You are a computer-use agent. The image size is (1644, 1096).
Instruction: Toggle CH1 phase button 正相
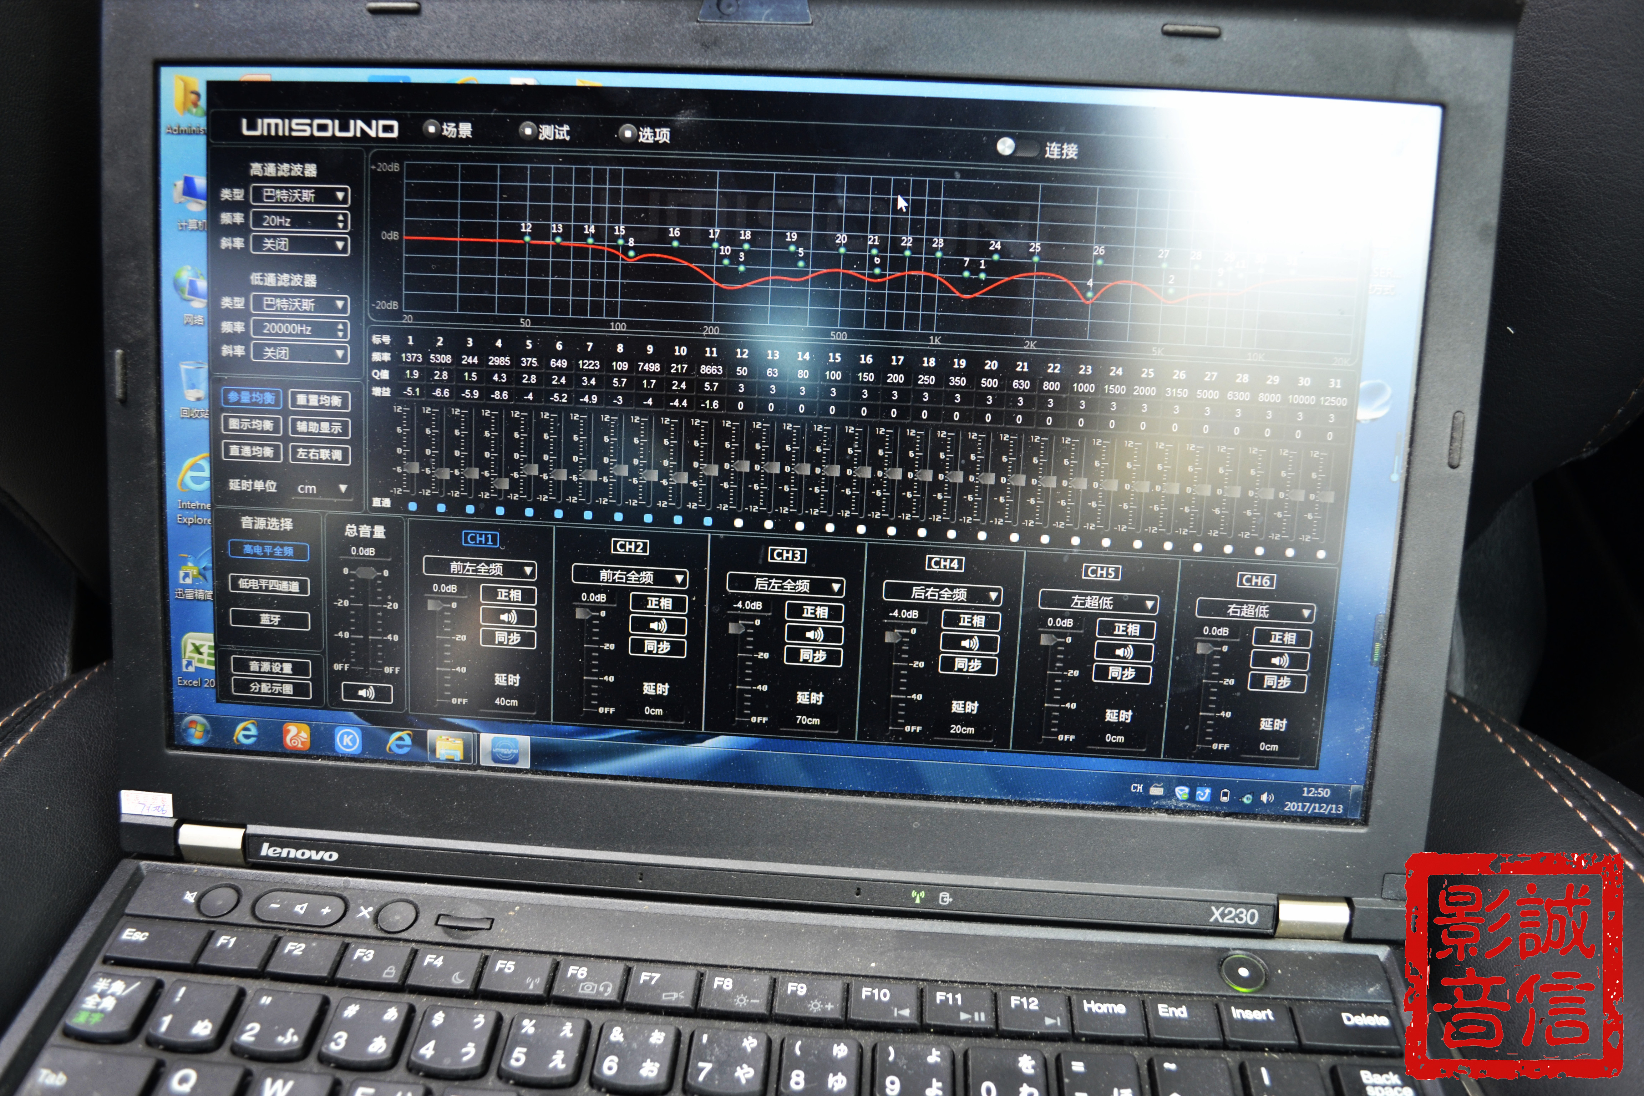point(508,595)
